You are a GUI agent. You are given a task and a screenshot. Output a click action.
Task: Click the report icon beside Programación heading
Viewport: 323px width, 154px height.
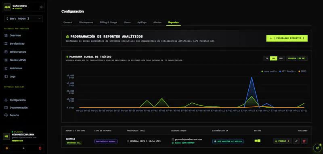click(67, 37)
